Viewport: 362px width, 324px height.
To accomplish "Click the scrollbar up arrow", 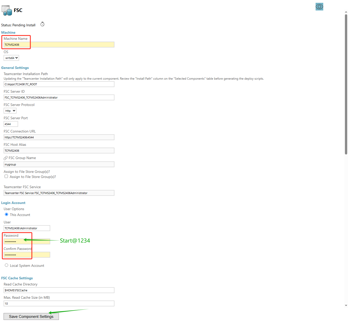I will coord(346,12).
